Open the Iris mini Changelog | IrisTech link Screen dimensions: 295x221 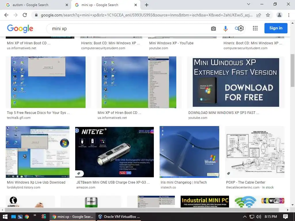coord(184,182)
